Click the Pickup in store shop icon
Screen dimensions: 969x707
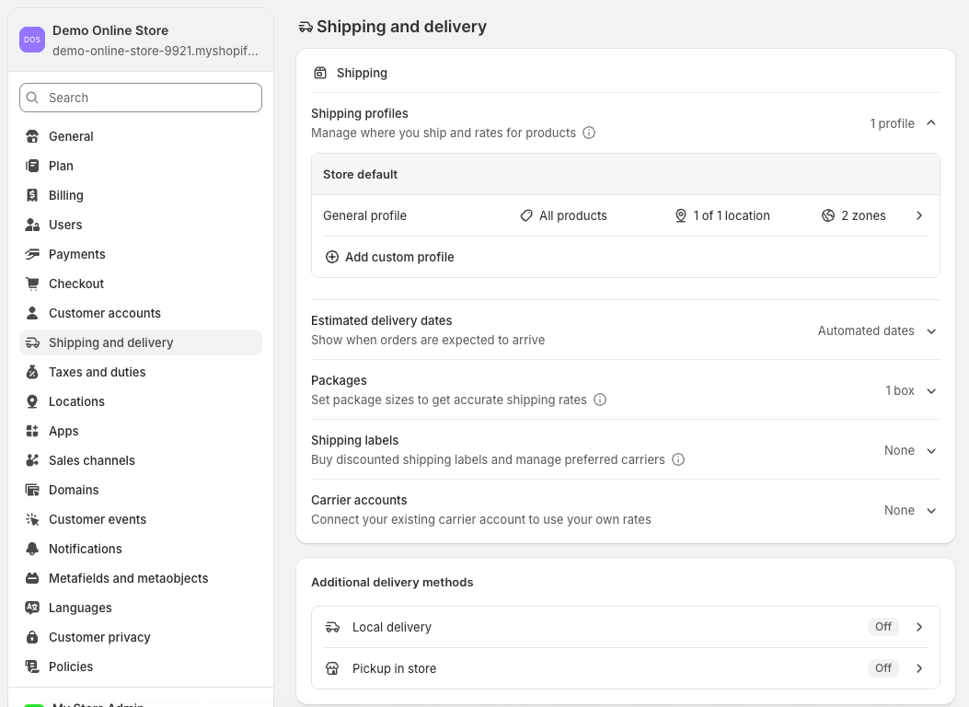pyautogui.click(x=332, y=668)
